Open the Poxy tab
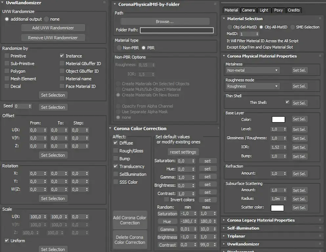The image size is (326, 252). [x=278, y=10]
